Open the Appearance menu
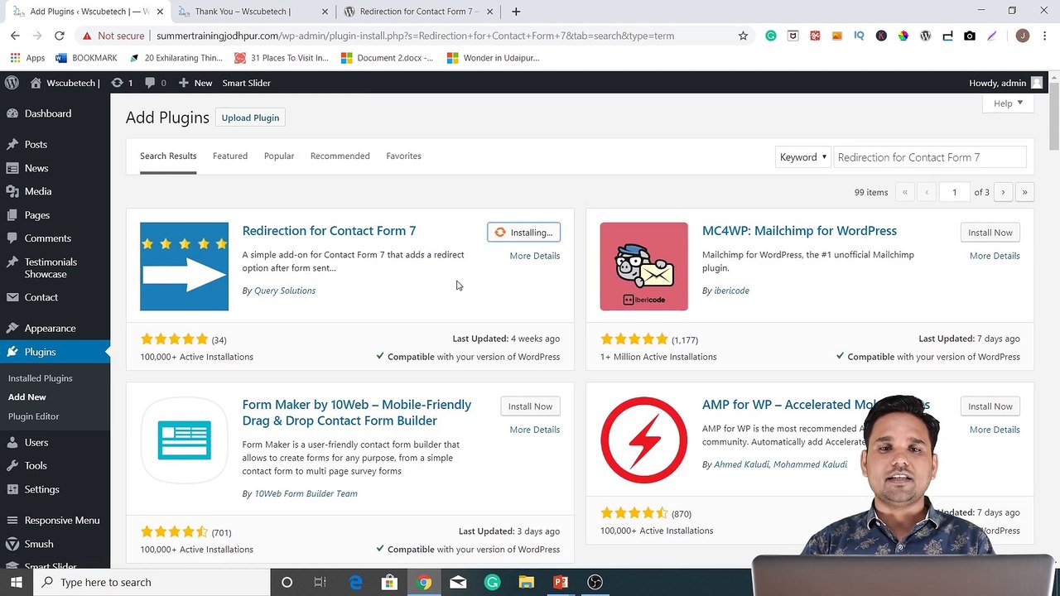Viewport: 1060px width, 596px height. pyautogui.click(x=55, y=329)
